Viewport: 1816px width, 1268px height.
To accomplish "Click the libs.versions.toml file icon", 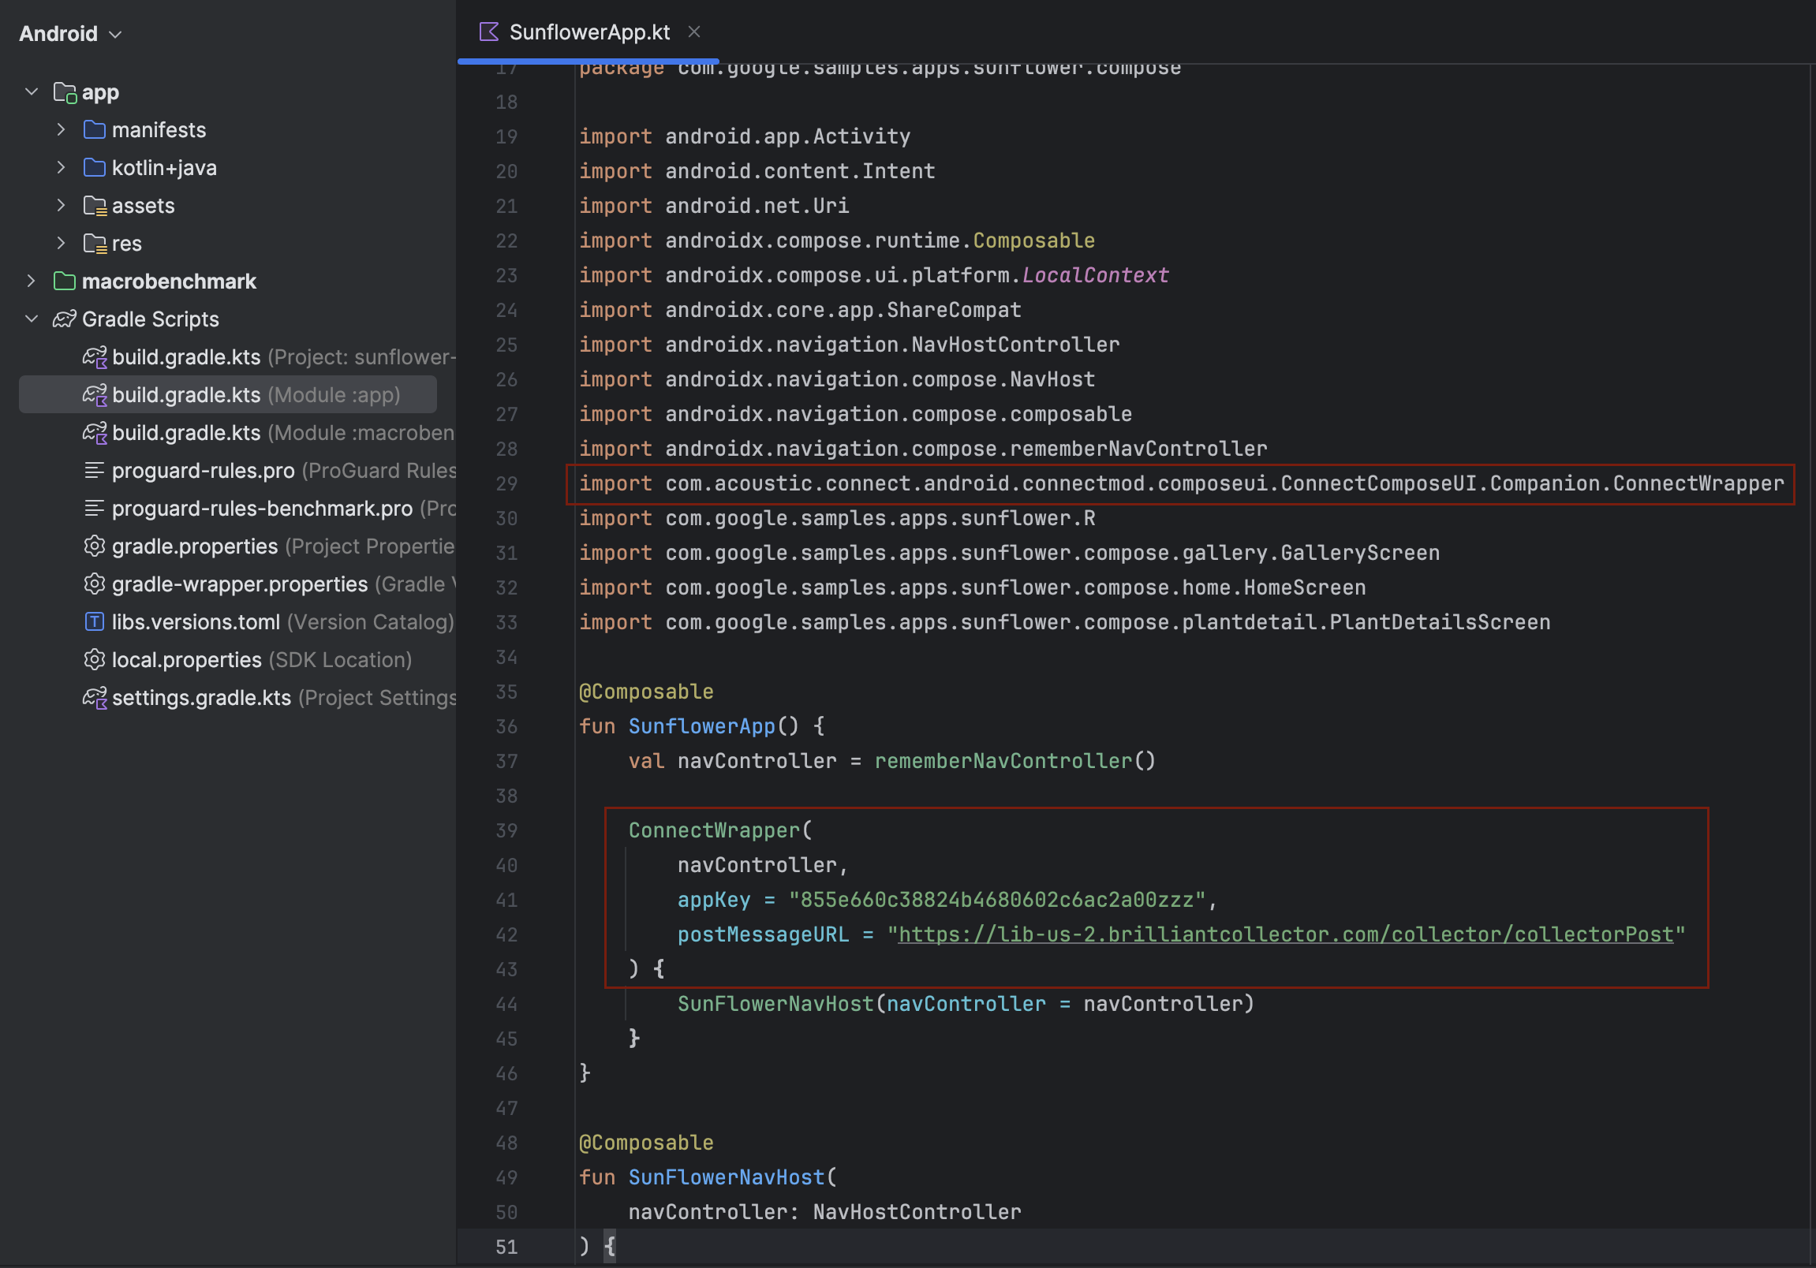I will (x=94, y=622).
